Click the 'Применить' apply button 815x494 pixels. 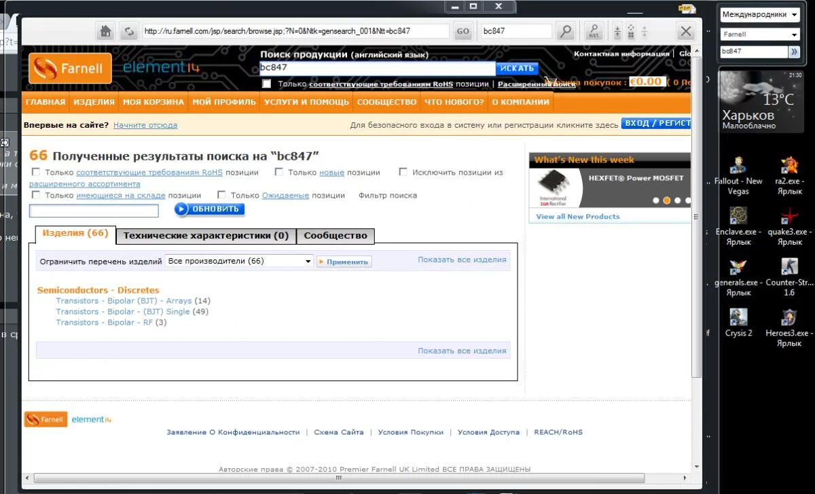[344, 262]
